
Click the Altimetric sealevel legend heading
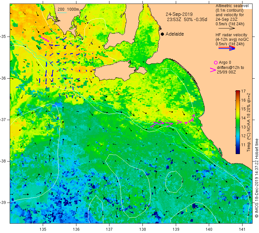[232, 6]
